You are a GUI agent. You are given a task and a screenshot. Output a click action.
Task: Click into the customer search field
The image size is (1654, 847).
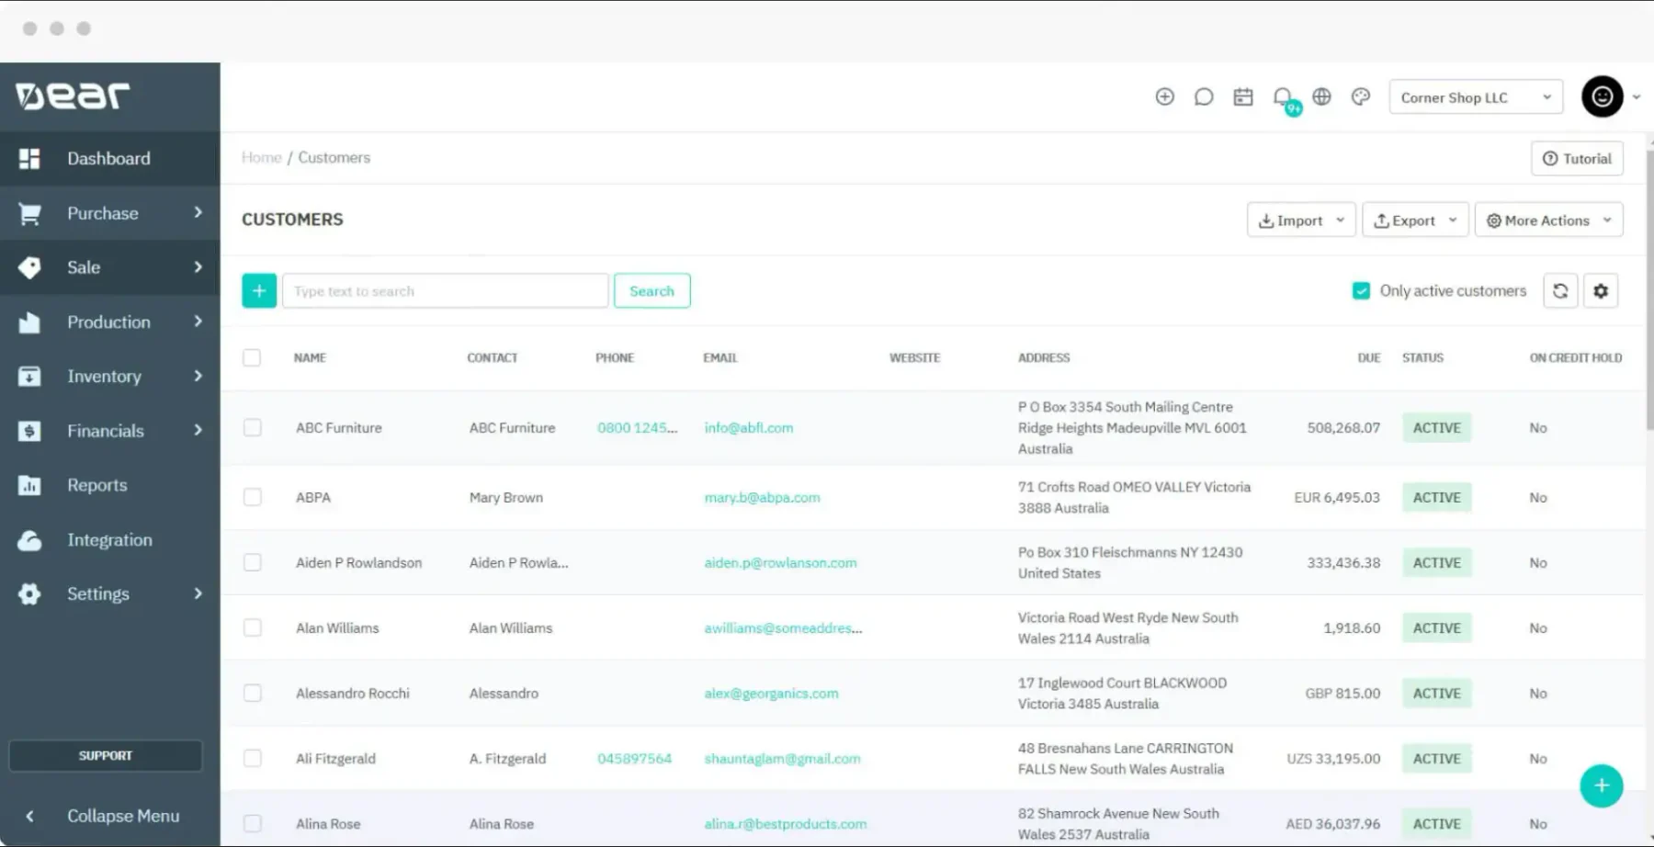[446, 291]
